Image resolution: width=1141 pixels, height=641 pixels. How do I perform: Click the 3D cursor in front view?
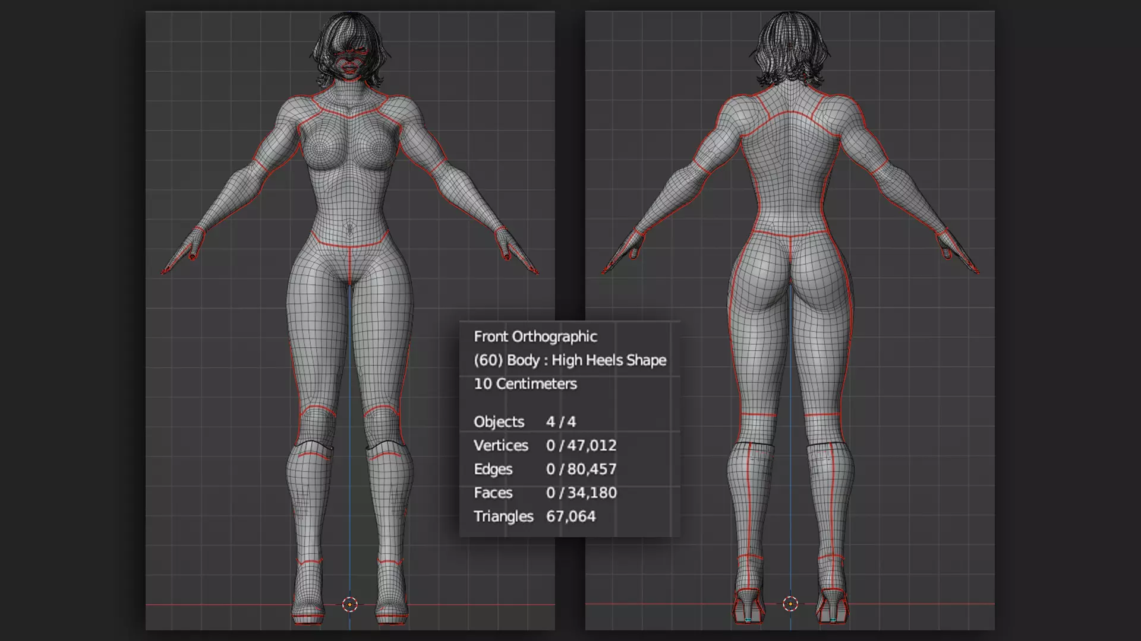click(x=350, y=604)
